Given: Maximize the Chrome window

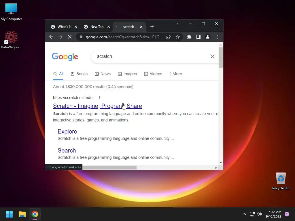Looking at the screenshot, I should tap(203, 24).
